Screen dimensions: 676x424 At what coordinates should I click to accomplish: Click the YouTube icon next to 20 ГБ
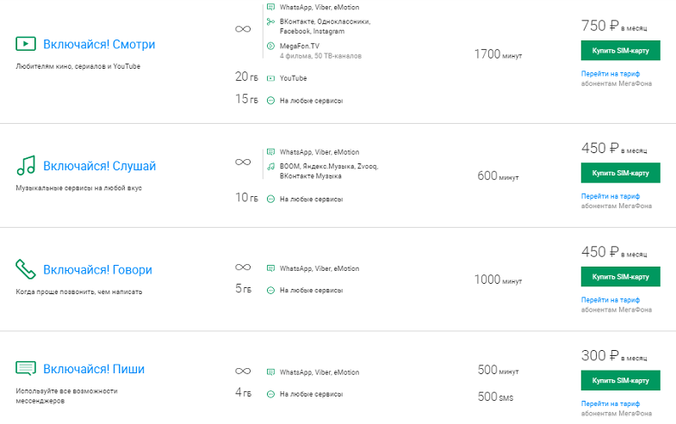point(270,78)
